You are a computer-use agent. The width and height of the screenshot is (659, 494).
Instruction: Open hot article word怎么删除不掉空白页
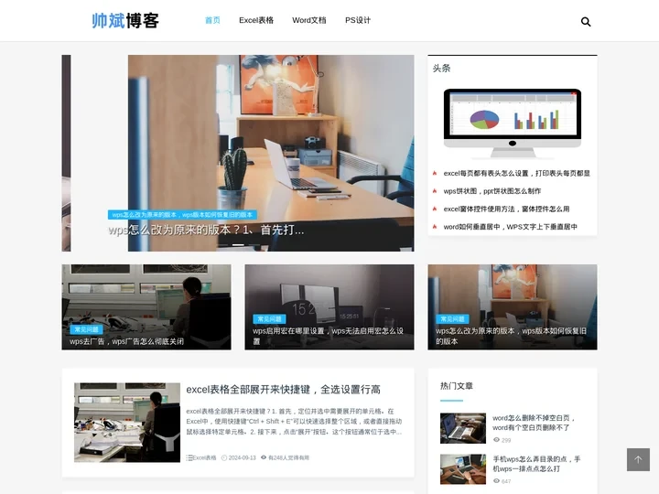tap(534, 423)
